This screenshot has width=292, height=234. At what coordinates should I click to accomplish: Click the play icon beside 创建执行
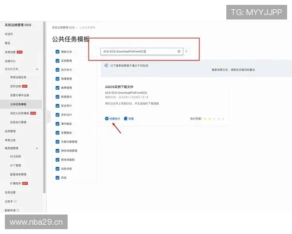[x=107, y=118]
